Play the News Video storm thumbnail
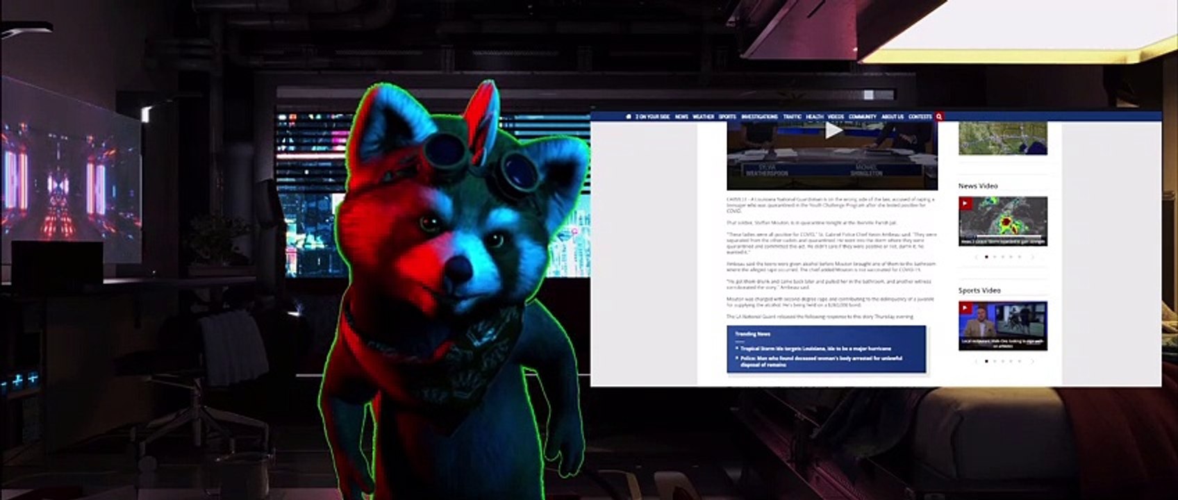1178x500 pixels. pos(1003,222)
